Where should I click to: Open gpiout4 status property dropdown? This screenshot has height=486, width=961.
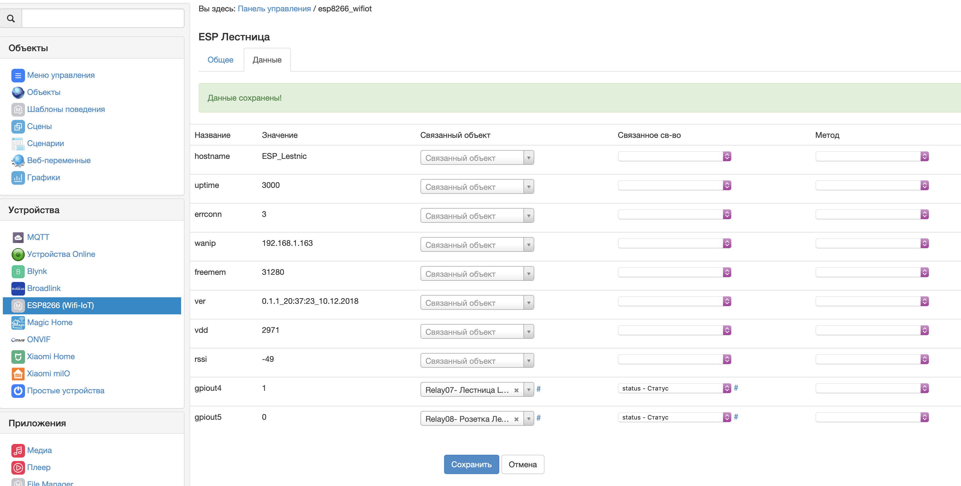pos(726,388)
